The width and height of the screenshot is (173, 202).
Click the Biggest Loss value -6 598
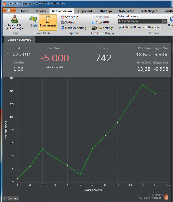coord(161,69)
